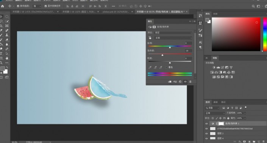
Task: Open the Search icon at top right
Action: pos(253,6)
